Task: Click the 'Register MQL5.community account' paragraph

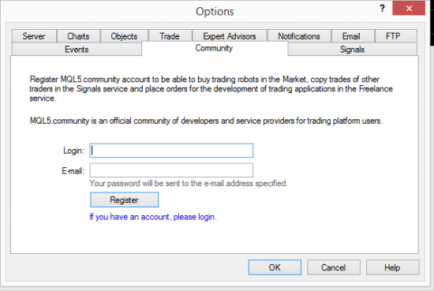Action: coord(211,89)
